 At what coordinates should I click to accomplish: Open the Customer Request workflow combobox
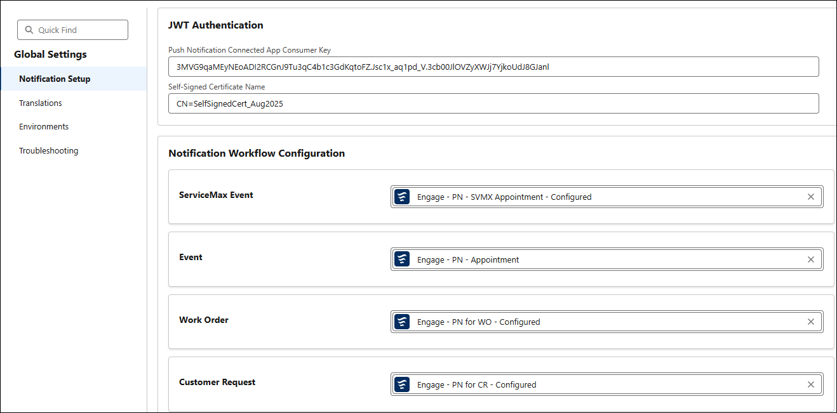606,384
